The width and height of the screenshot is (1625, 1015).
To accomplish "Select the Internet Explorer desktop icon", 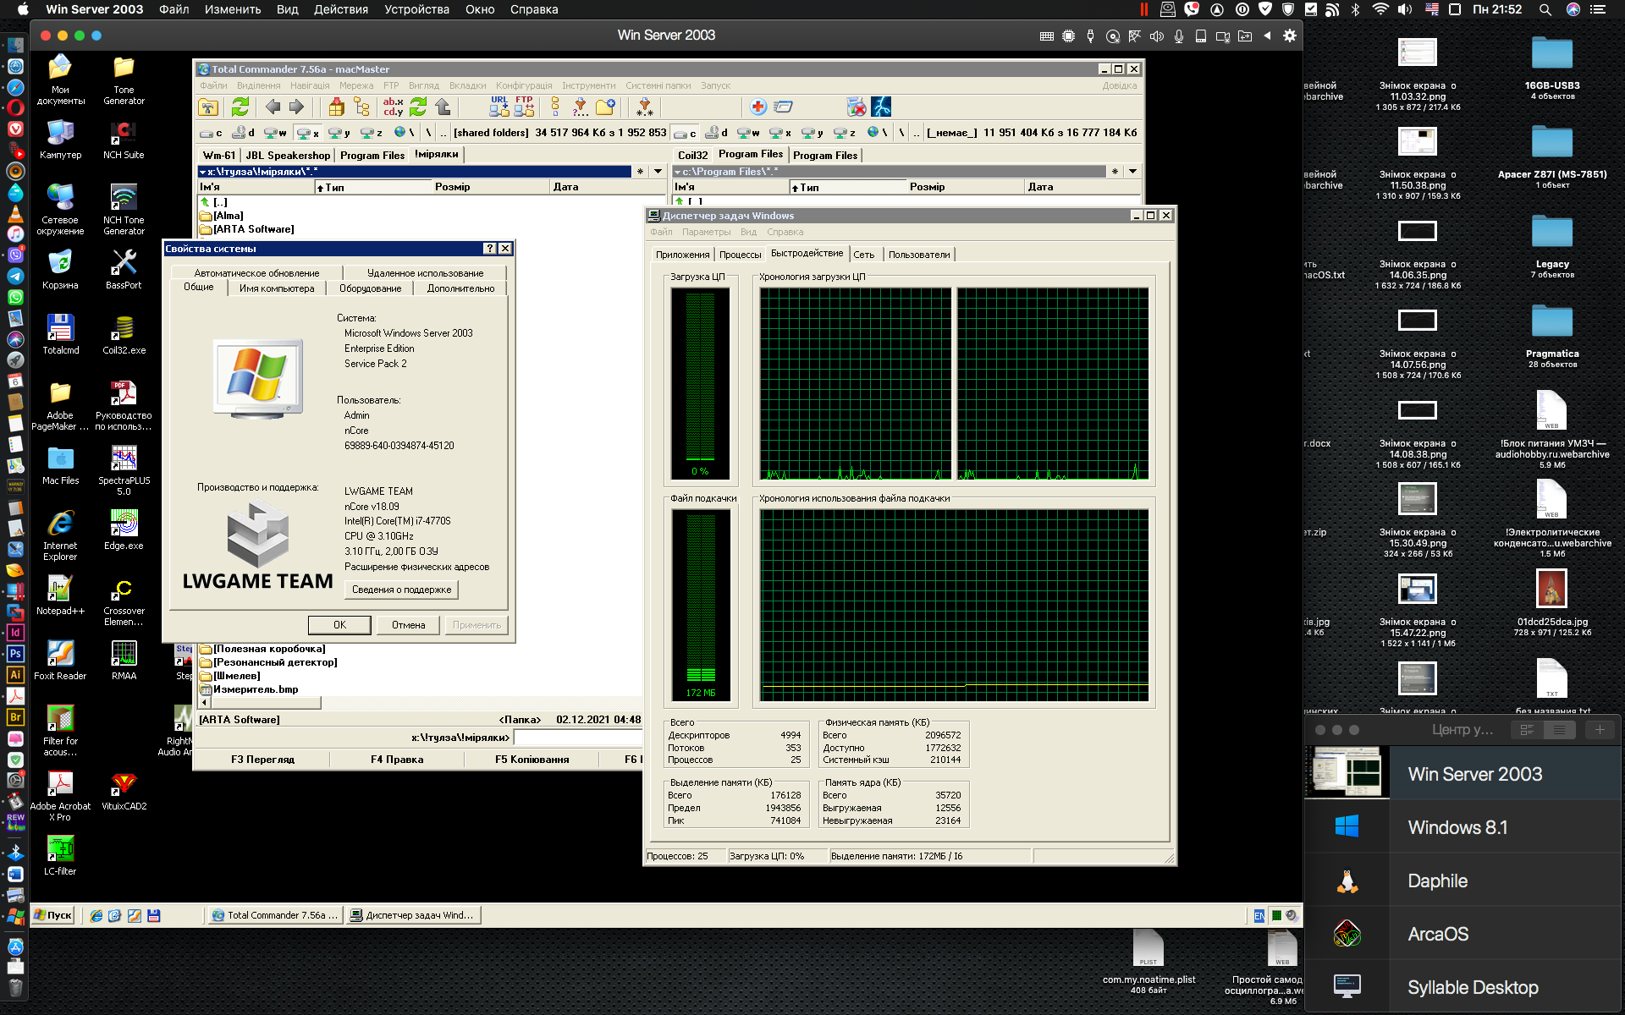I will click(60, 535).
